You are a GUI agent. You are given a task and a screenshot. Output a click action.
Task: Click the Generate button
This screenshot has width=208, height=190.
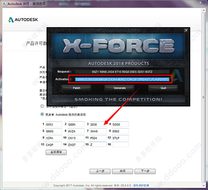[x=120, y=88]
